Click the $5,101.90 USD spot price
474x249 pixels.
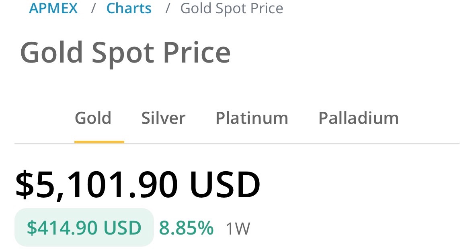[x=137, y=185]
